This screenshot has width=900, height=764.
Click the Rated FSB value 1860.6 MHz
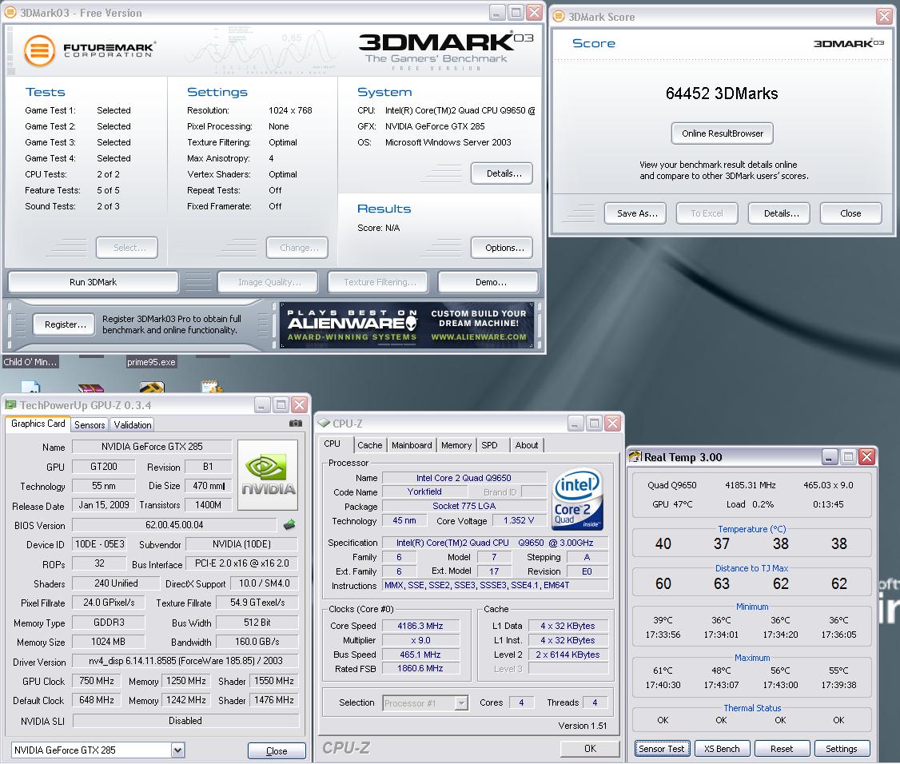click(x=420, y=669)
